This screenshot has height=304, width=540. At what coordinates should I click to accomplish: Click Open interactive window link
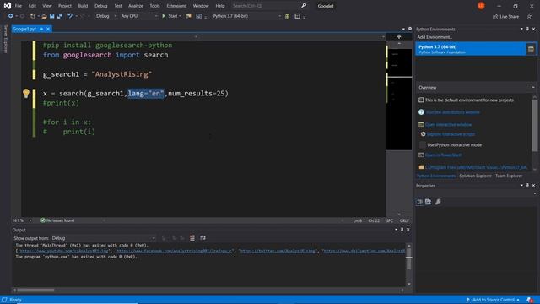[448, 124]
